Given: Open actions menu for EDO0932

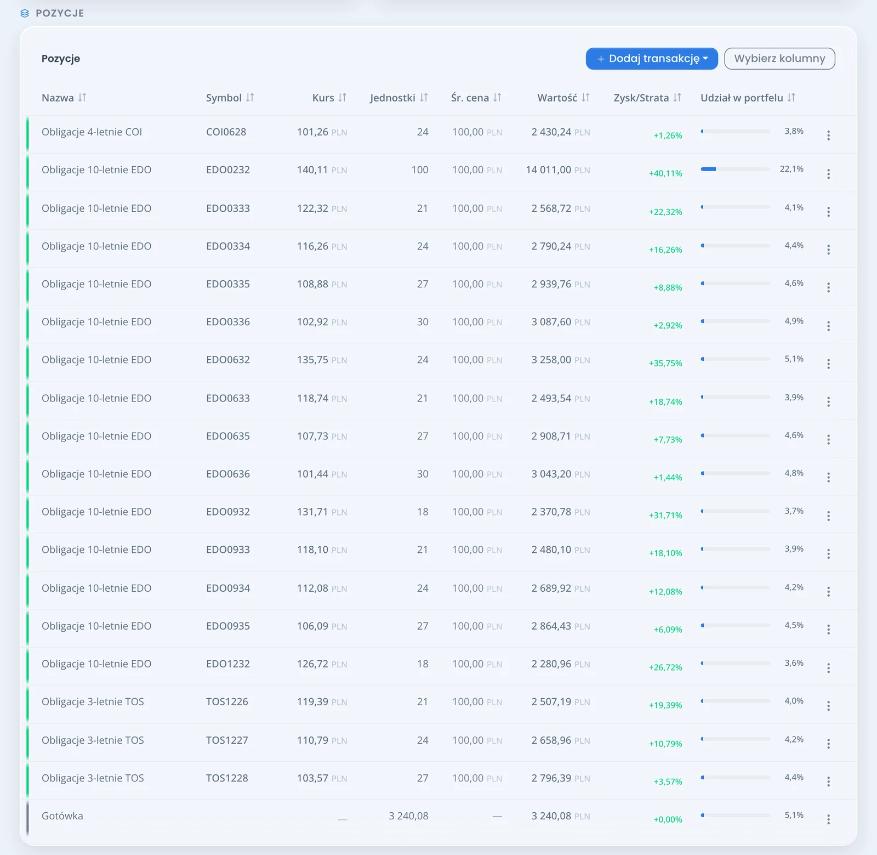Looking at the screenshot, I should (x=828, y=516).
